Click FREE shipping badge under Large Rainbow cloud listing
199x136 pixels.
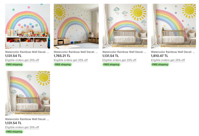click(111, 65)
